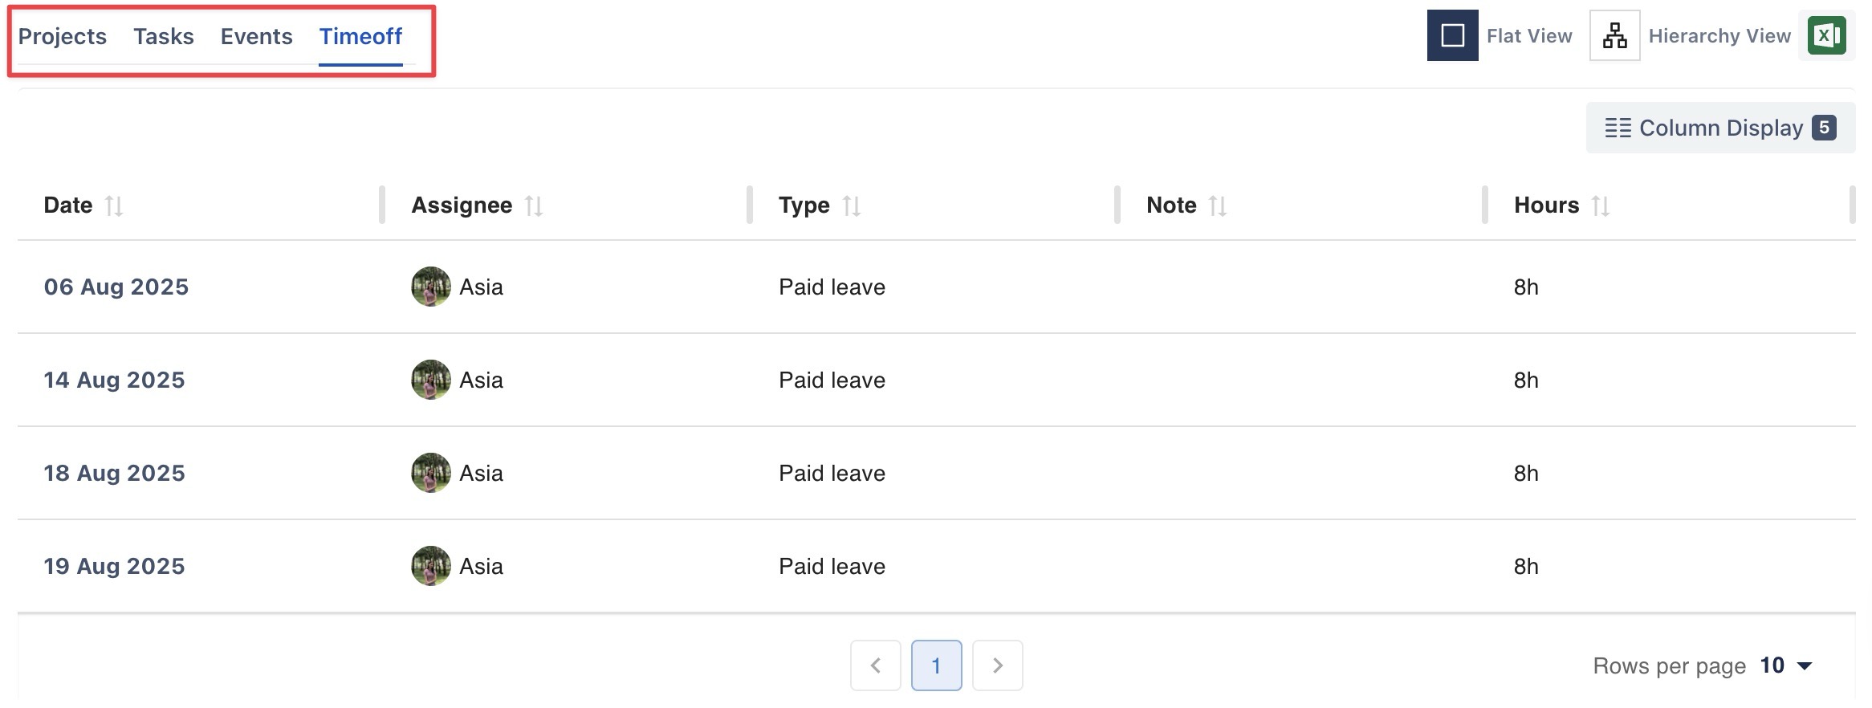The image size is (1872, 708).
Task: Switch to Hierarchy View icon
Action: [x=1614, y=36]
